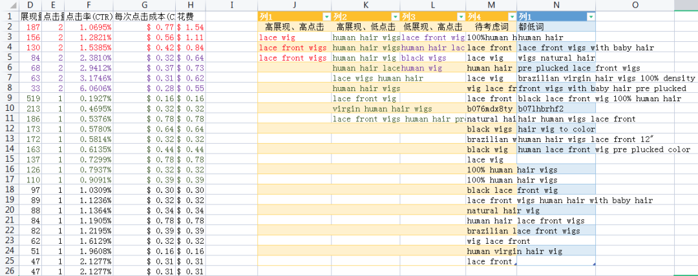This screenshot has height=276, width=698.
Task: Click the 高展现、低点击 cell
Action: (x=366, y=27)
